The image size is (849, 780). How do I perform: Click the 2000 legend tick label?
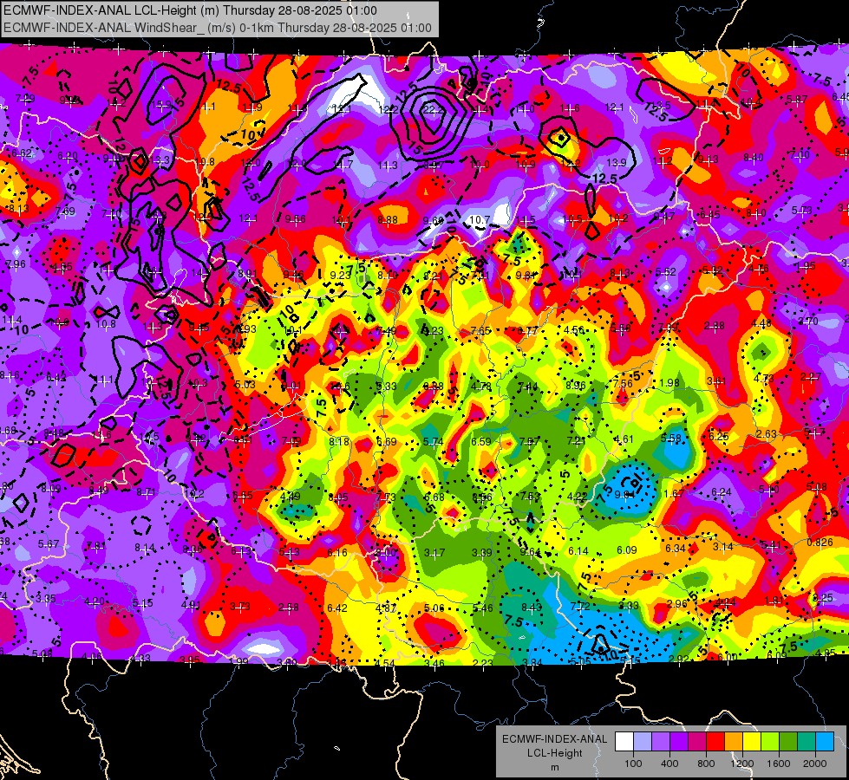click(815, 764)
